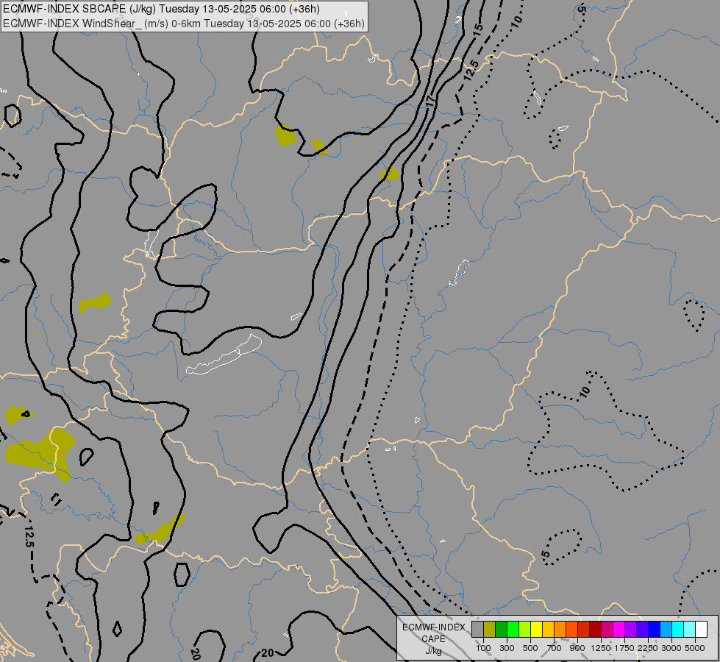Click the 12.5 label on the left-edge dashed contour
Screen dimensions: 720x662
[x=29, y=536]
